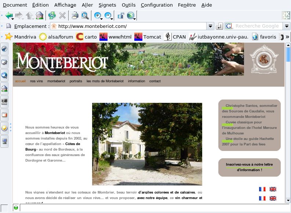
Task: Click the go button next to address
Action: click(219, 26)
